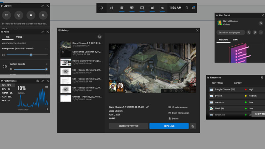Adjust the default output volume slider

pos(27,55)
